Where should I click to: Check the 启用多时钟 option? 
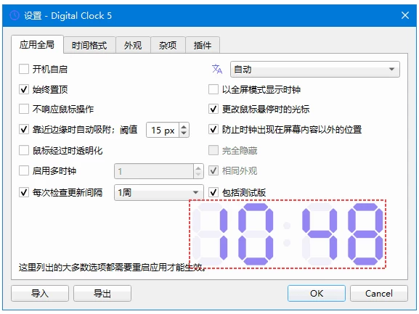[x=24, y=170]
